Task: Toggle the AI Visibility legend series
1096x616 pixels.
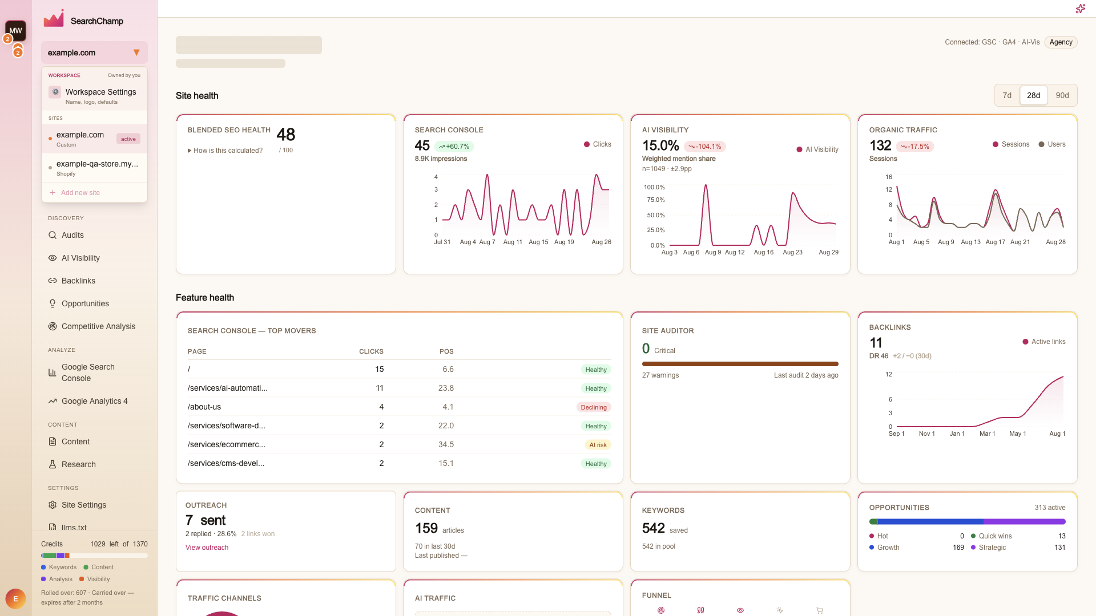Action: (x=817, y=149)
